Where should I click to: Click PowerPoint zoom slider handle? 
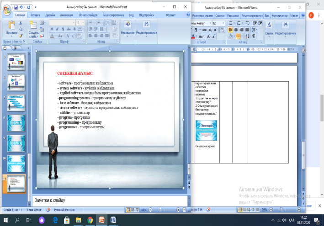click(160, 210)
